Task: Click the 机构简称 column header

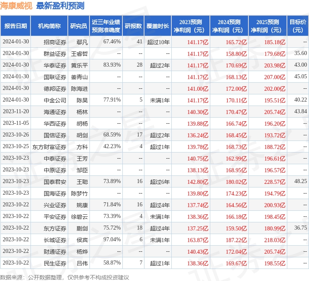Action: pos(49,26)
